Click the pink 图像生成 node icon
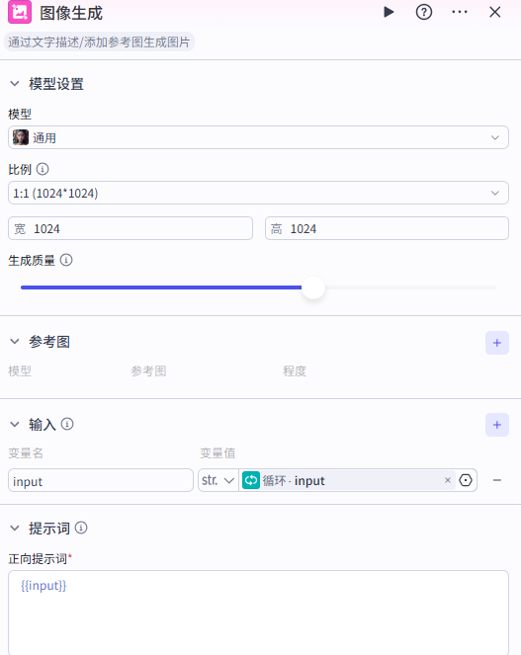The image size is (521, 655). (x=20, y=12)
